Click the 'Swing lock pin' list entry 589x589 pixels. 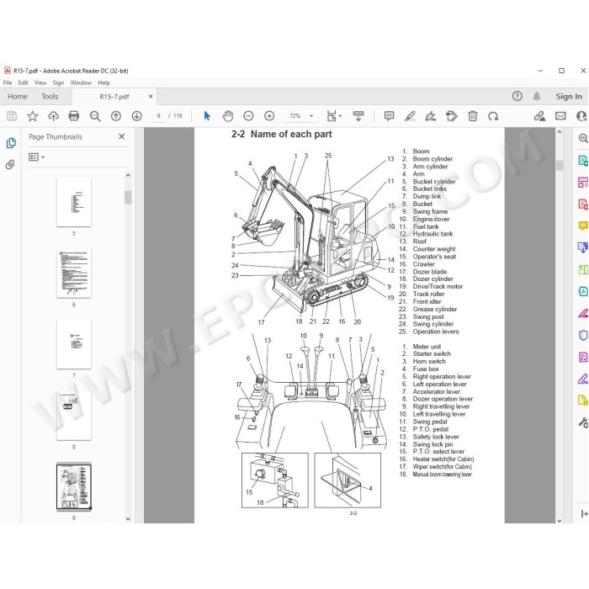(426, 444)
